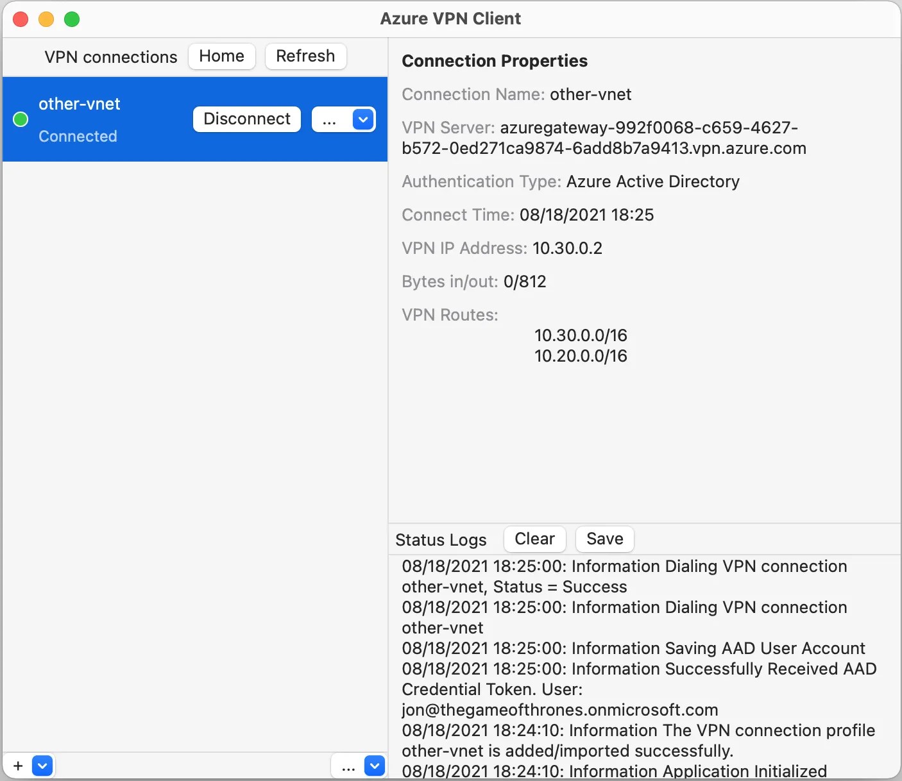Click the route 10.20.0.0/16

coord(581,356)
